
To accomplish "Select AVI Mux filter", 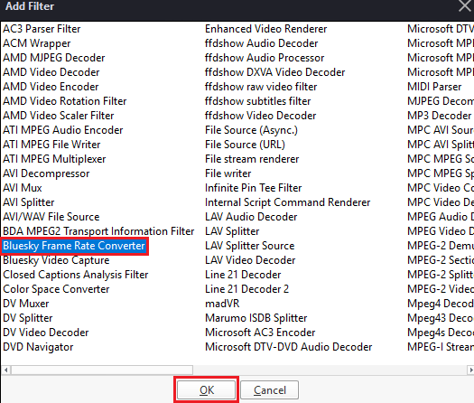I will tap(23, 188).
